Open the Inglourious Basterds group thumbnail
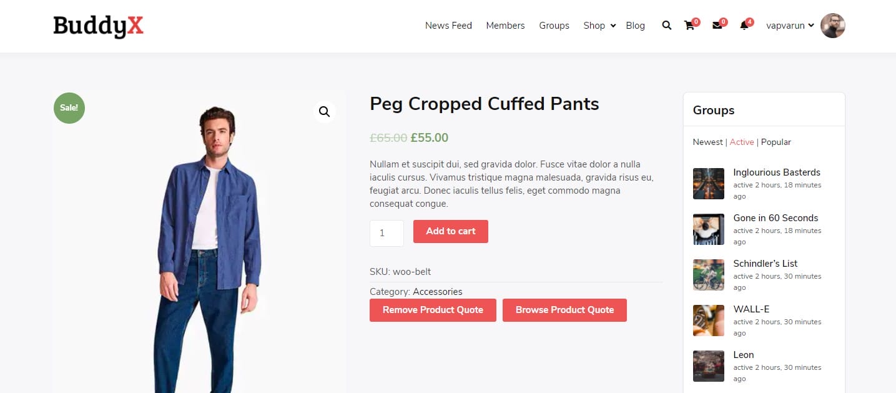 [x=709, y=184]
